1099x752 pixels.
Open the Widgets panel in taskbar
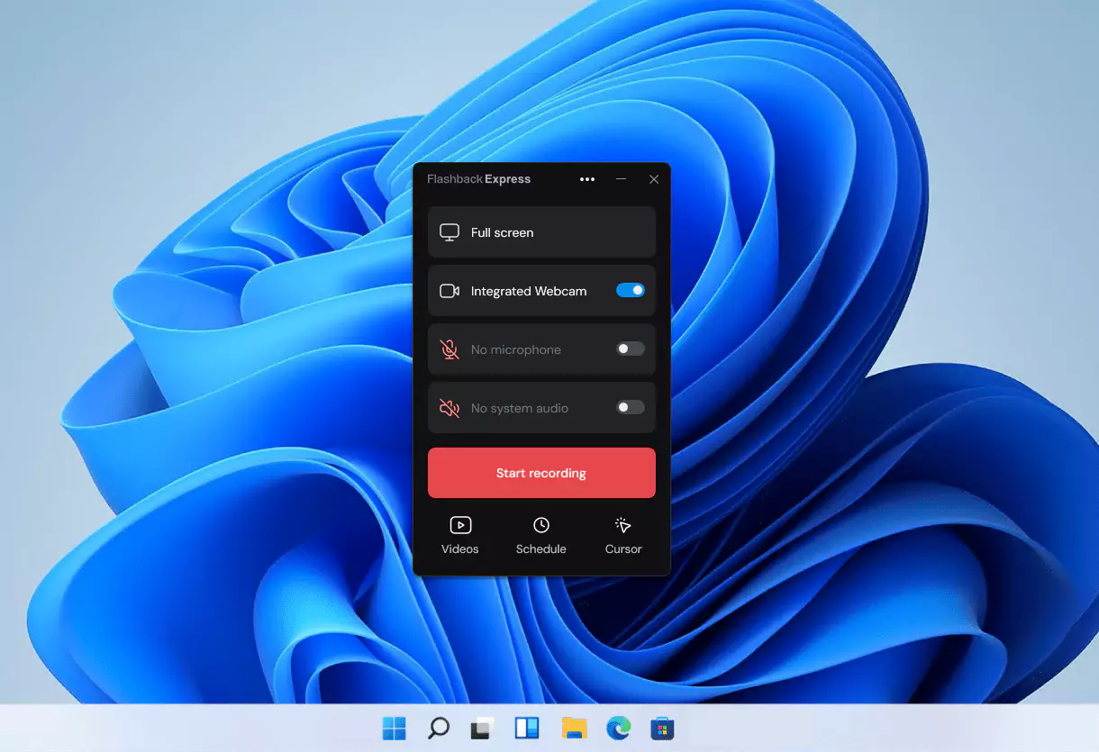click(x=528, y=729)
